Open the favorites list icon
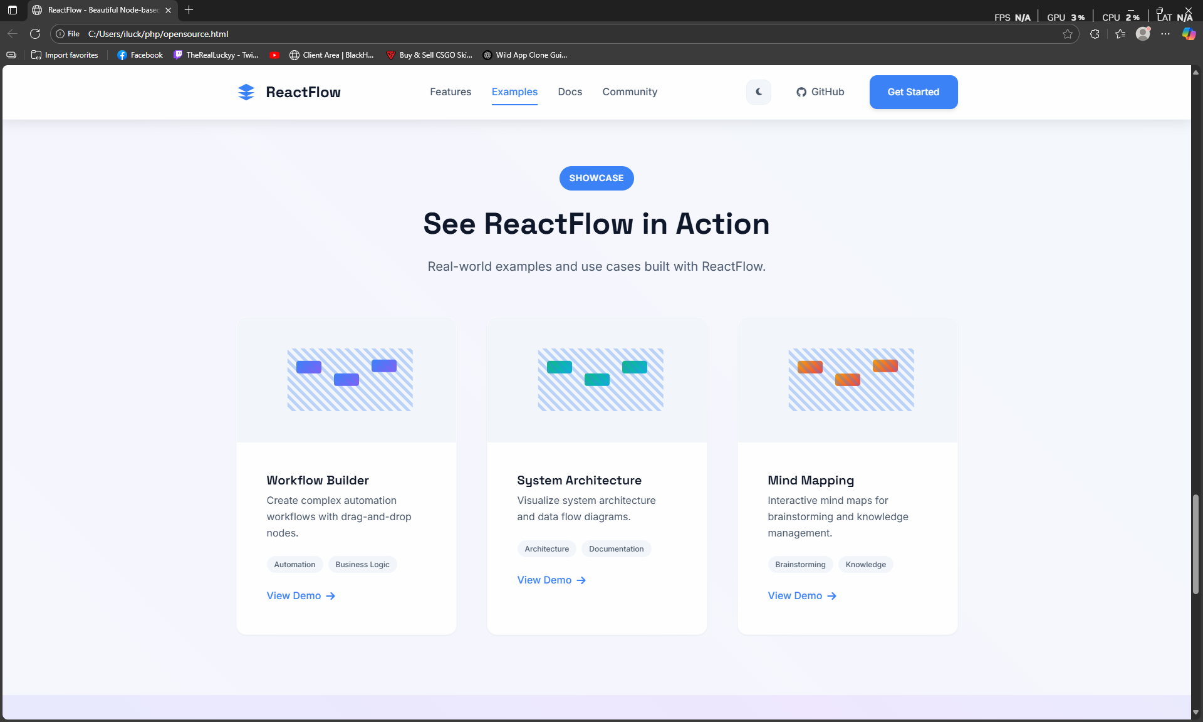This screenshot has height=722, width=1203. pos(1120,34)
